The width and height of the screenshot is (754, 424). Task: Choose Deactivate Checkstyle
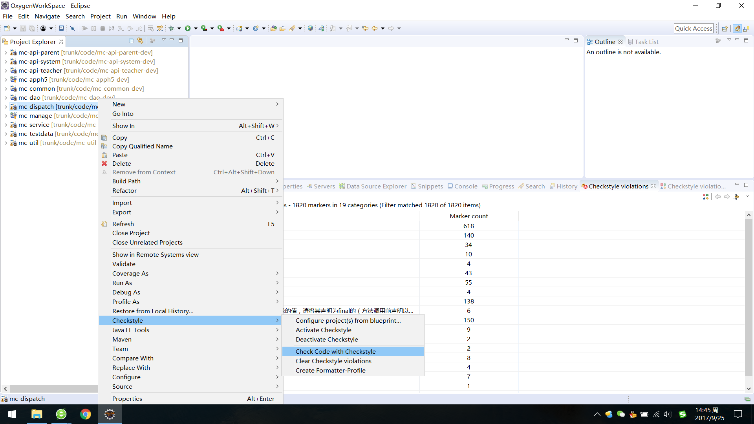click(x=353, y=339)
